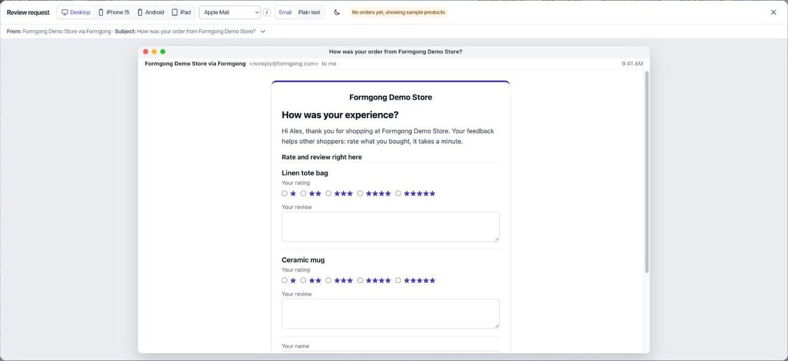Select 2 star rating for Ceramic mug
The width and height of the screenshot is (788, 361).
coord(303,280)
